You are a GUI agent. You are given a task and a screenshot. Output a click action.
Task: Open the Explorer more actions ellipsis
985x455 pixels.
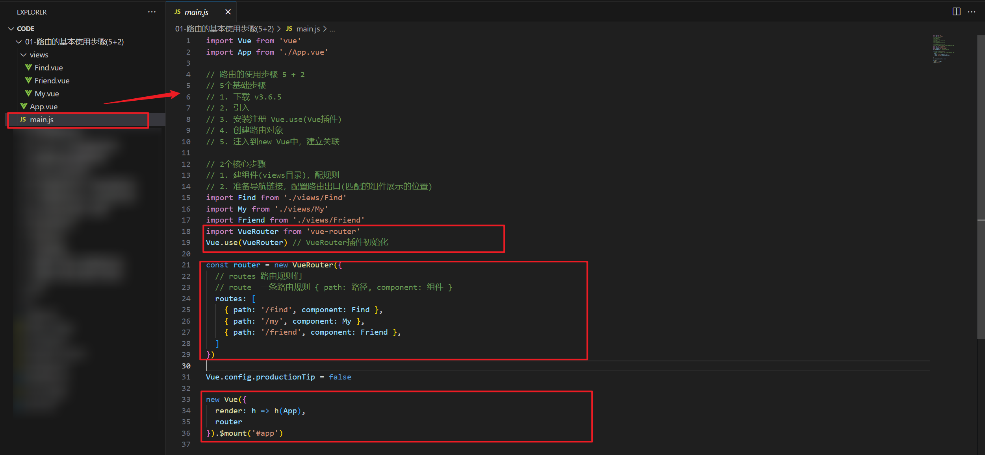coord(152,12)
